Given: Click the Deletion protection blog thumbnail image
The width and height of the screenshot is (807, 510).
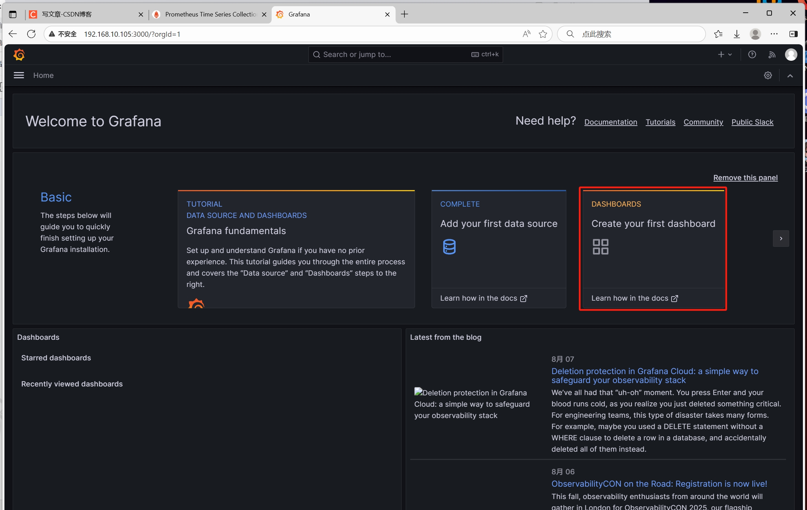Looking at the screenshot, I should point(472,404).
